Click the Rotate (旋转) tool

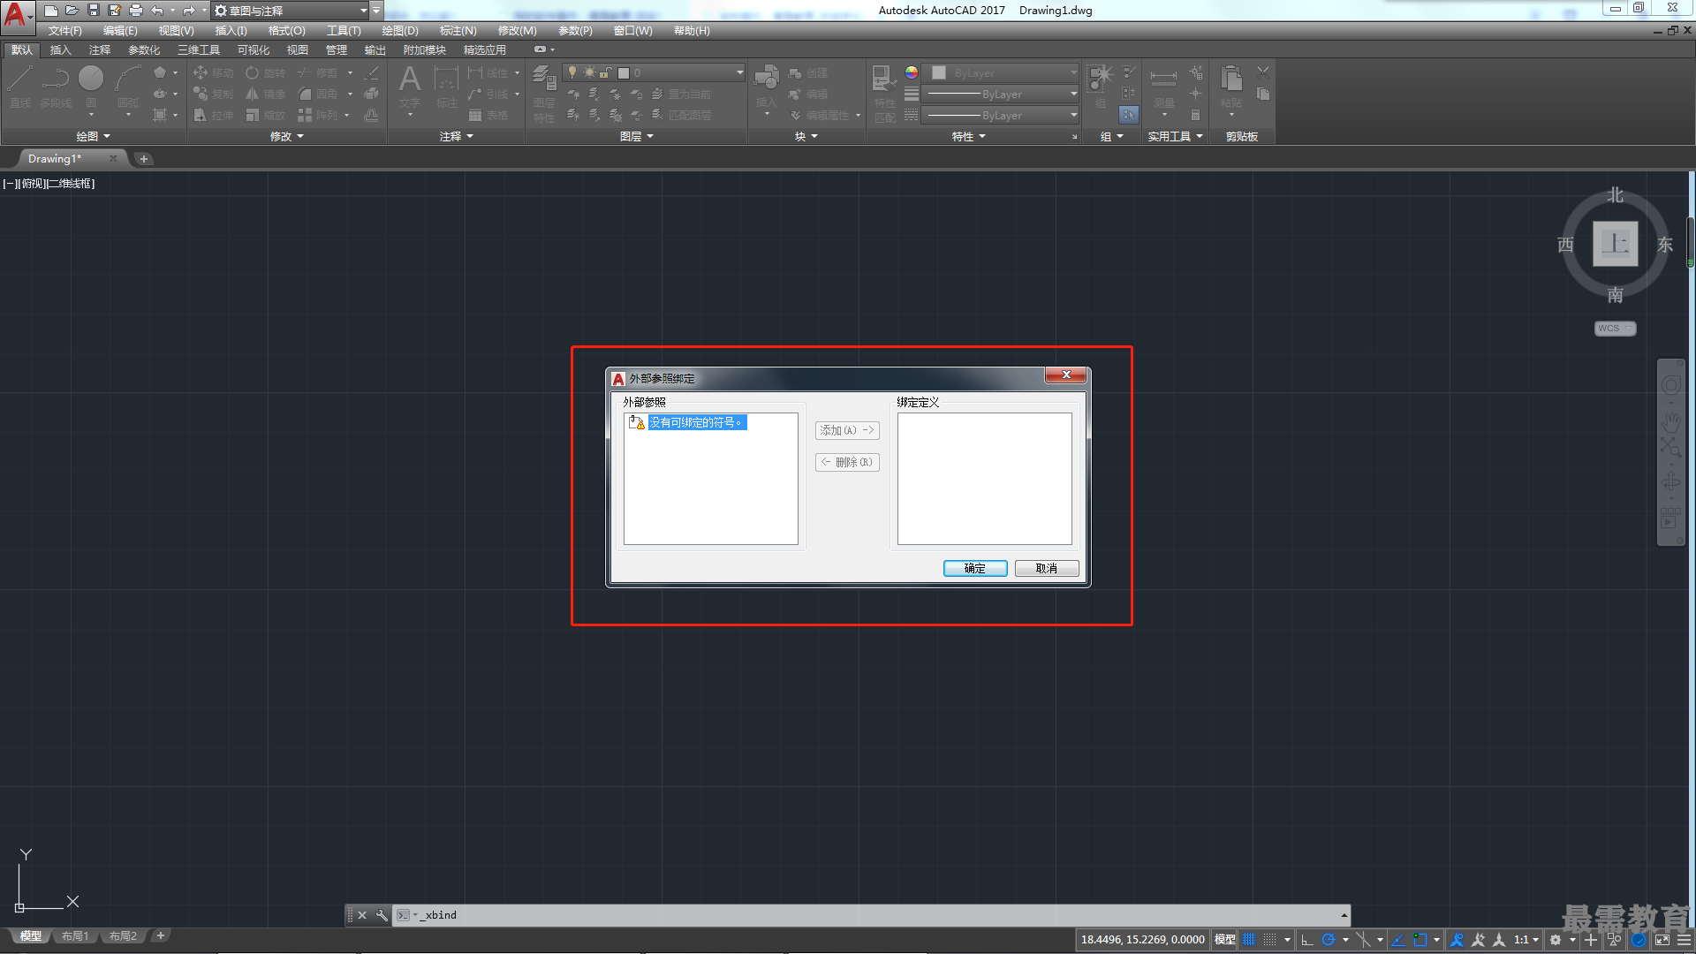coord(266,72)
